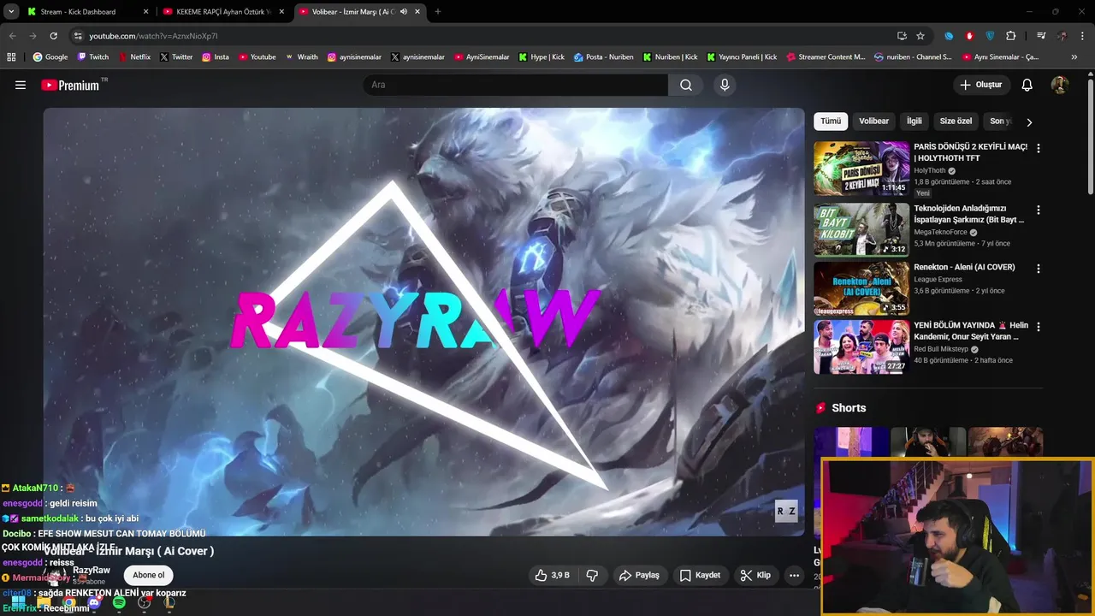Viewport: 1095px width, 616px height.
Task: Open Discord from the taskbar
Action: tap(94, 603)
